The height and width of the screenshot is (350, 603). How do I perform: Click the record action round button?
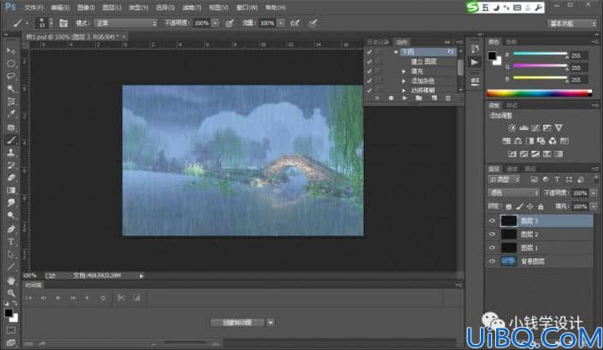coord(391,98)
